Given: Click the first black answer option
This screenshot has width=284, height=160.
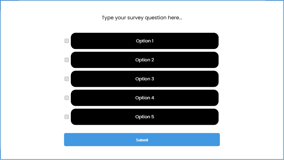Looking at the screenshot, I should (145, 41).
